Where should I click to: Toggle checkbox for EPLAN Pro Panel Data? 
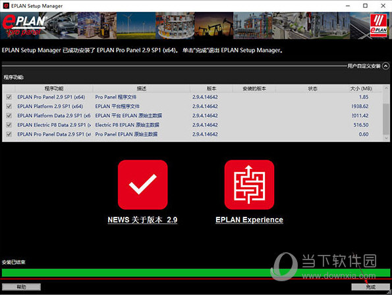[x=9, y=134]
